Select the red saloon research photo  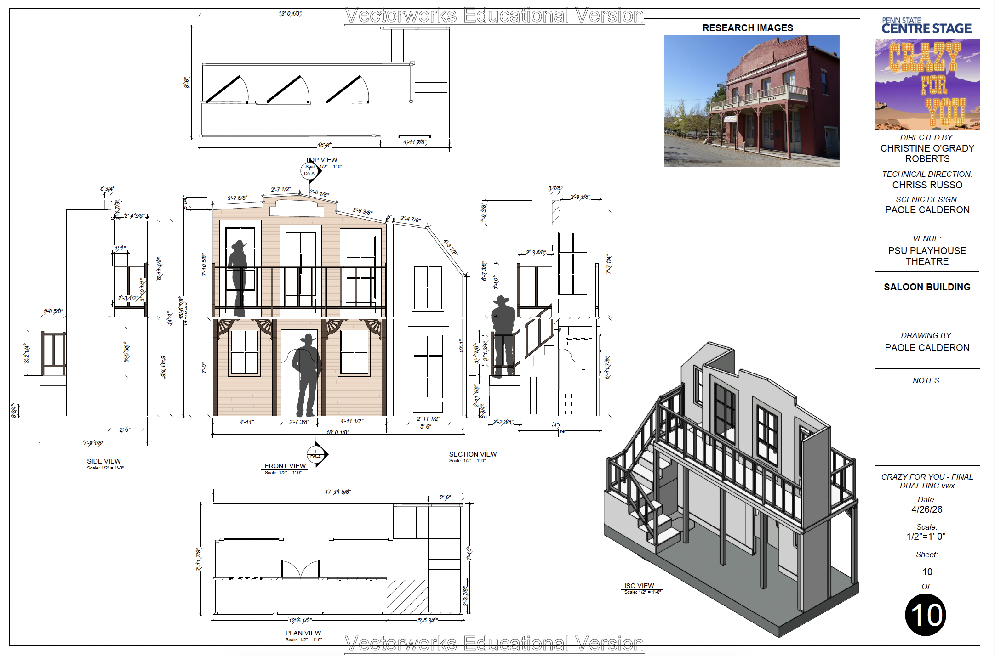(x=752, y=101)
